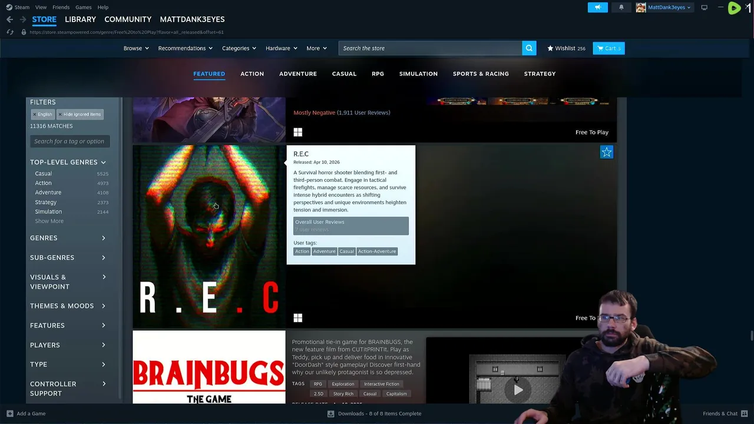754x424 pixels.
Task: Click the Add a Game plus icon
Action: click(x=9, y=413)
